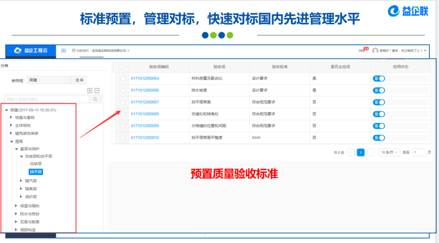Image resolution: width=439 pixels, height=243 pixels.
Task: Collapse the 找坡层和找平层 node
Action: [22, 156]
